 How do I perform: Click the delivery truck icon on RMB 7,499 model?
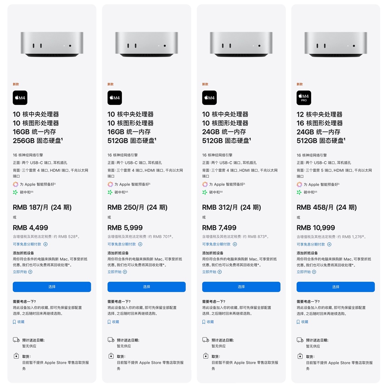point(206,340)
